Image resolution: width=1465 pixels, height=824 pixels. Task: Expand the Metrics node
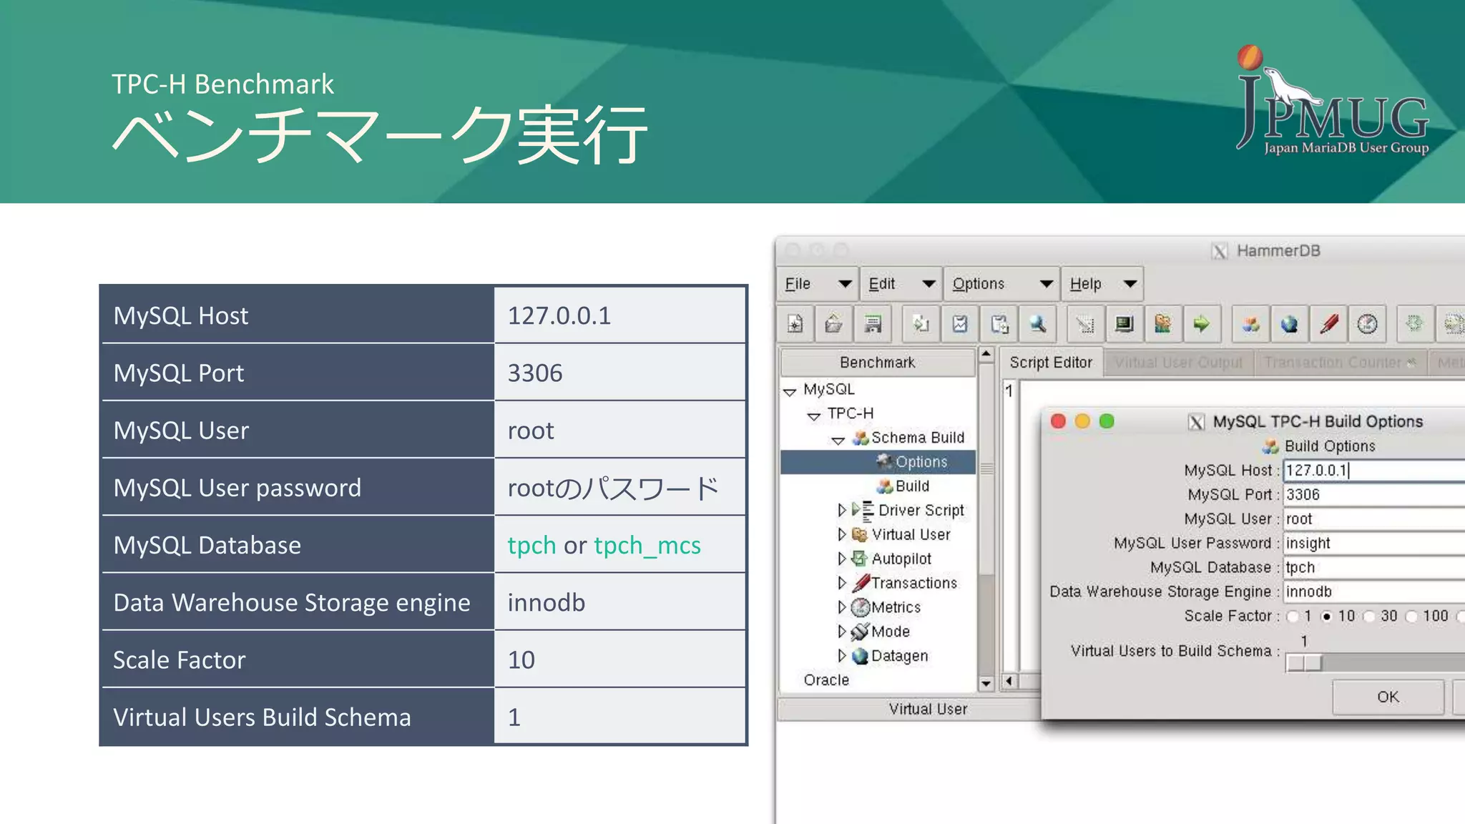842,607
